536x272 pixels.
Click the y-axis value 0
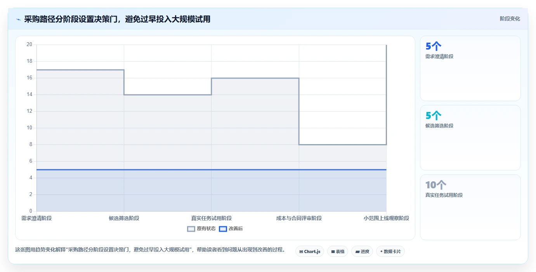[x=31, y=211]
